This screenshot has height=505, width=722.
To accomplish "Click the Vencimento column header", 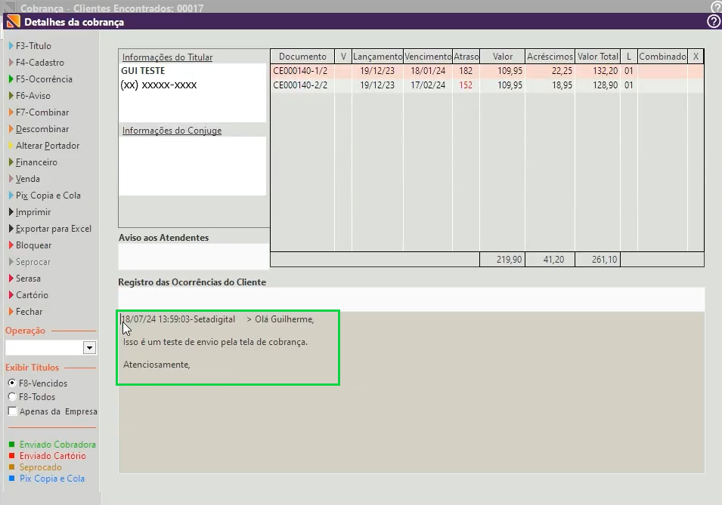I will (x=428, y=57).
